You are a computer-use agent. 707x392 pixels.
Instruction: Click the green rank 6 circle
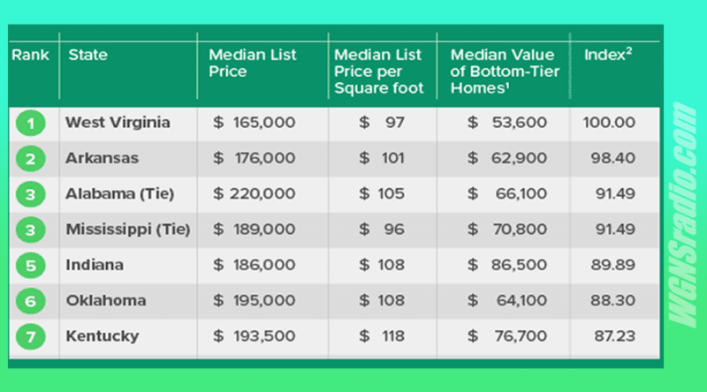[31, 301]
